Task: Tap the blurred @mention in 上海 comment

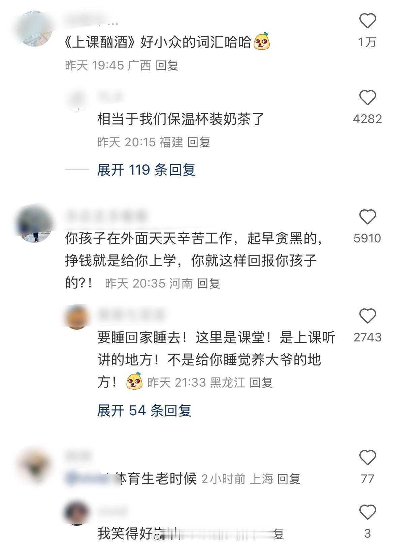Action: [x=88, y=479]
